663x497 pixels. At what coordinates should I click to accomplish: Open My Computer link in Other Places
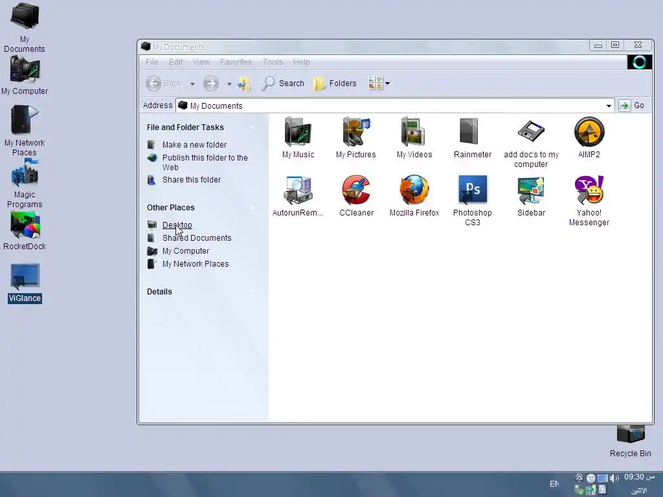[186, 251]
